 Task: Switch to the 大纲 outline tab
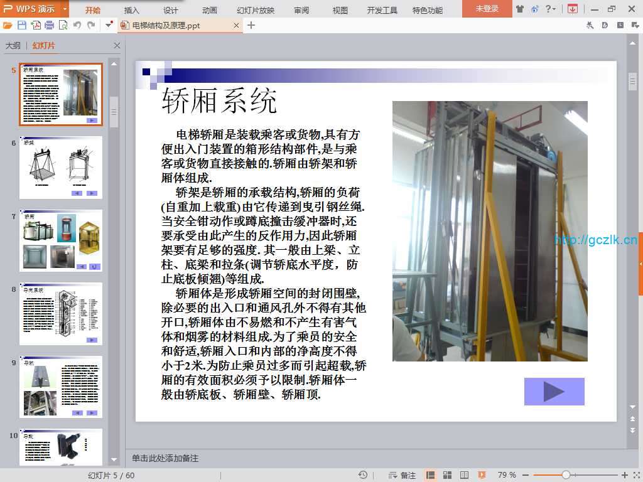pyautogui.click(x=13, y=46)
